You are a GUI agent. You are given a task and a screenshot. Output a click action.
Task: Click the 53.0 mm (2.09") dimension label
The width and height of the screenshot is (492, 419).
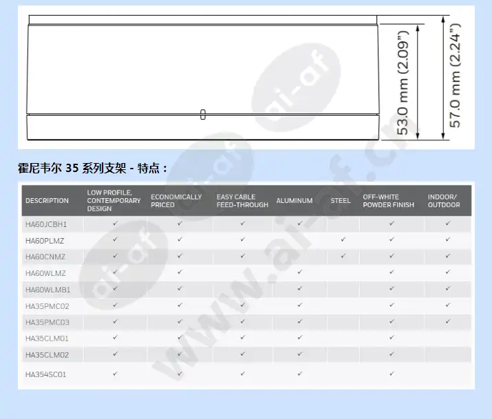403,83
